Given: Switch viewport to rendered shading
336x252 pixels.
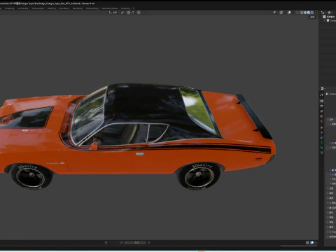Looking at the screenshot, I should click(x=312, y=13).
